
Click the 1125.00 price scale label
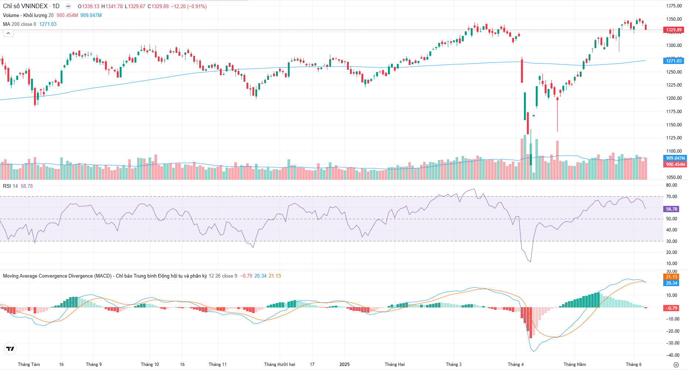(674, 138)
